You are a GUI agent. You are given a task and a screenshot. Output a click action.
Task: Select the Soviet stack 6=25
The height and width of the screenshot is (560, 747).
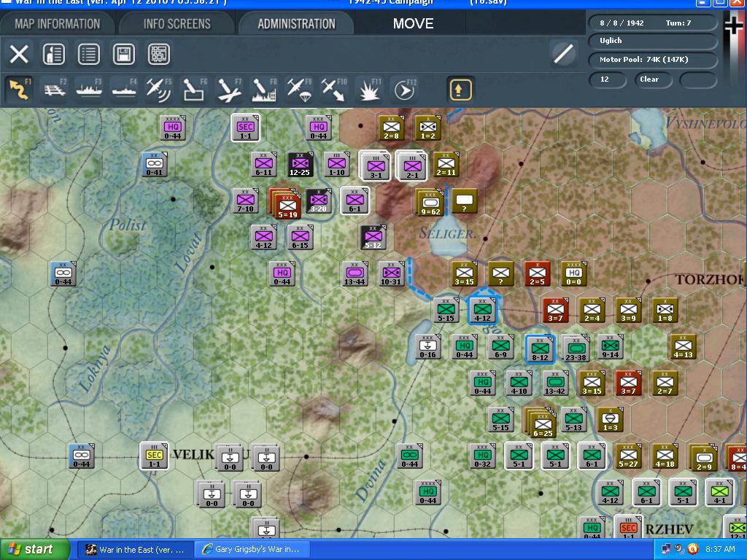(541, 423)
